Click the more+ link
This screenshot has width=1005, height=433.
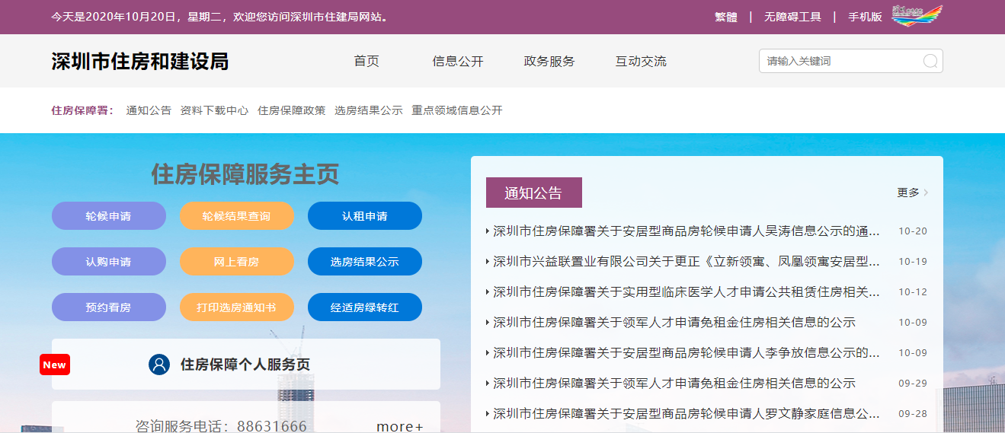[400, 426]
